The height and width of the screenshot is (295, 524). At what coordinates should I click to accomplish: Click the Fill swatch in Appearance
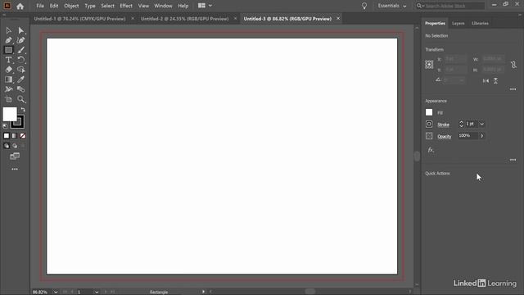[429, 112]
